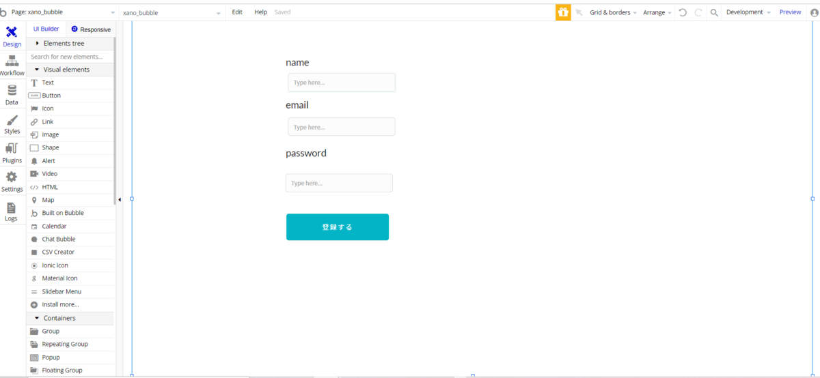This screenshot has height=378, width=820.
Task: Open the Arrange dropdown
Action: [x=657, y=12]
